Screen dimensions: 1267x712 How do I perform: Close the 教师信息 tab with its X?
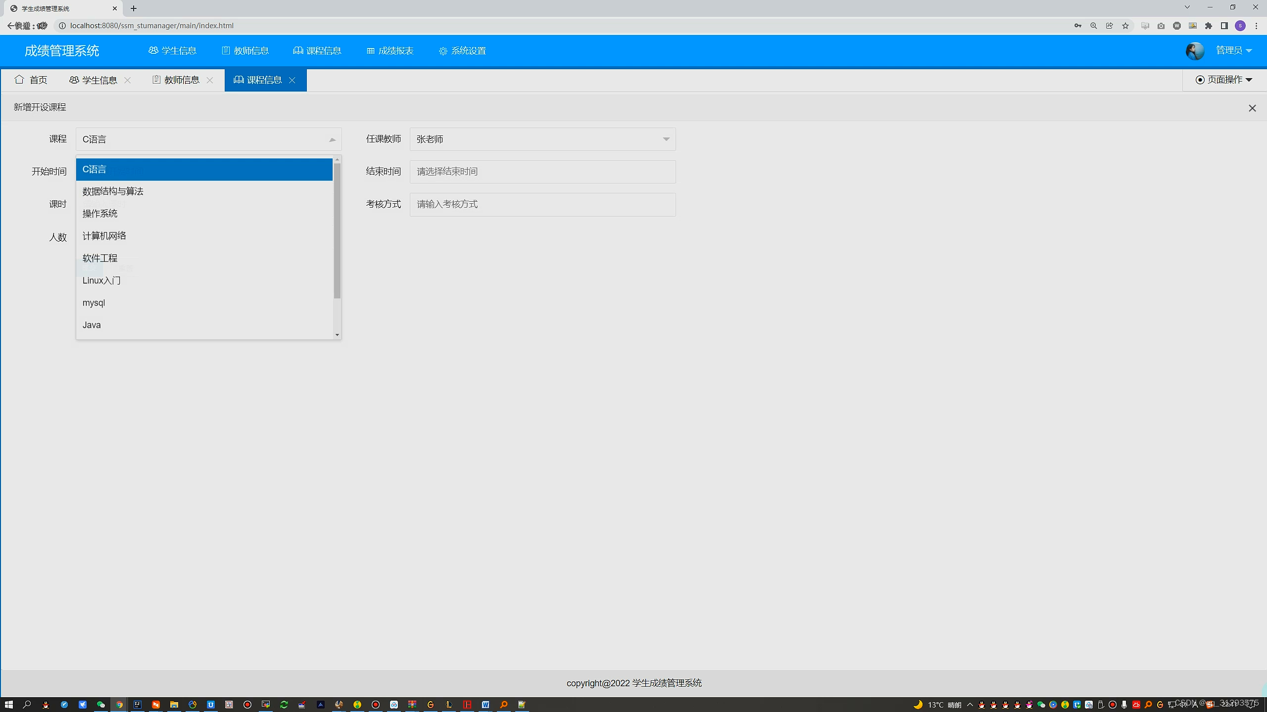coord(210,80)
